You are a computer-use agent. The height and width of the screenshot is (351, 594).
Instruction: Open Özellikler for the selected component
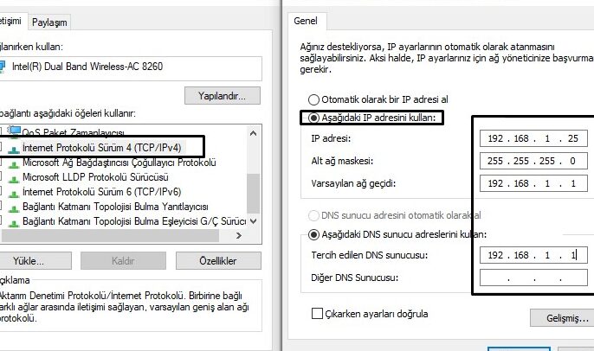pos(218,261)
